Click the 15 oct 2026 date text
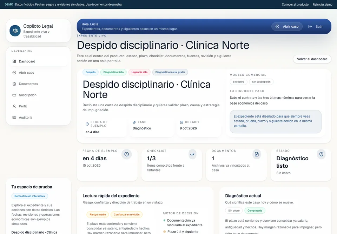Viewport: 337px width, 234px height. 92,166
